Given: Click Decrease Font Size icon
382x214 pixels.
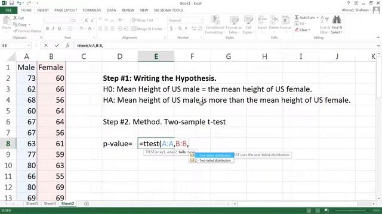Looking at the screenshot, I should (x=93, y=20).
